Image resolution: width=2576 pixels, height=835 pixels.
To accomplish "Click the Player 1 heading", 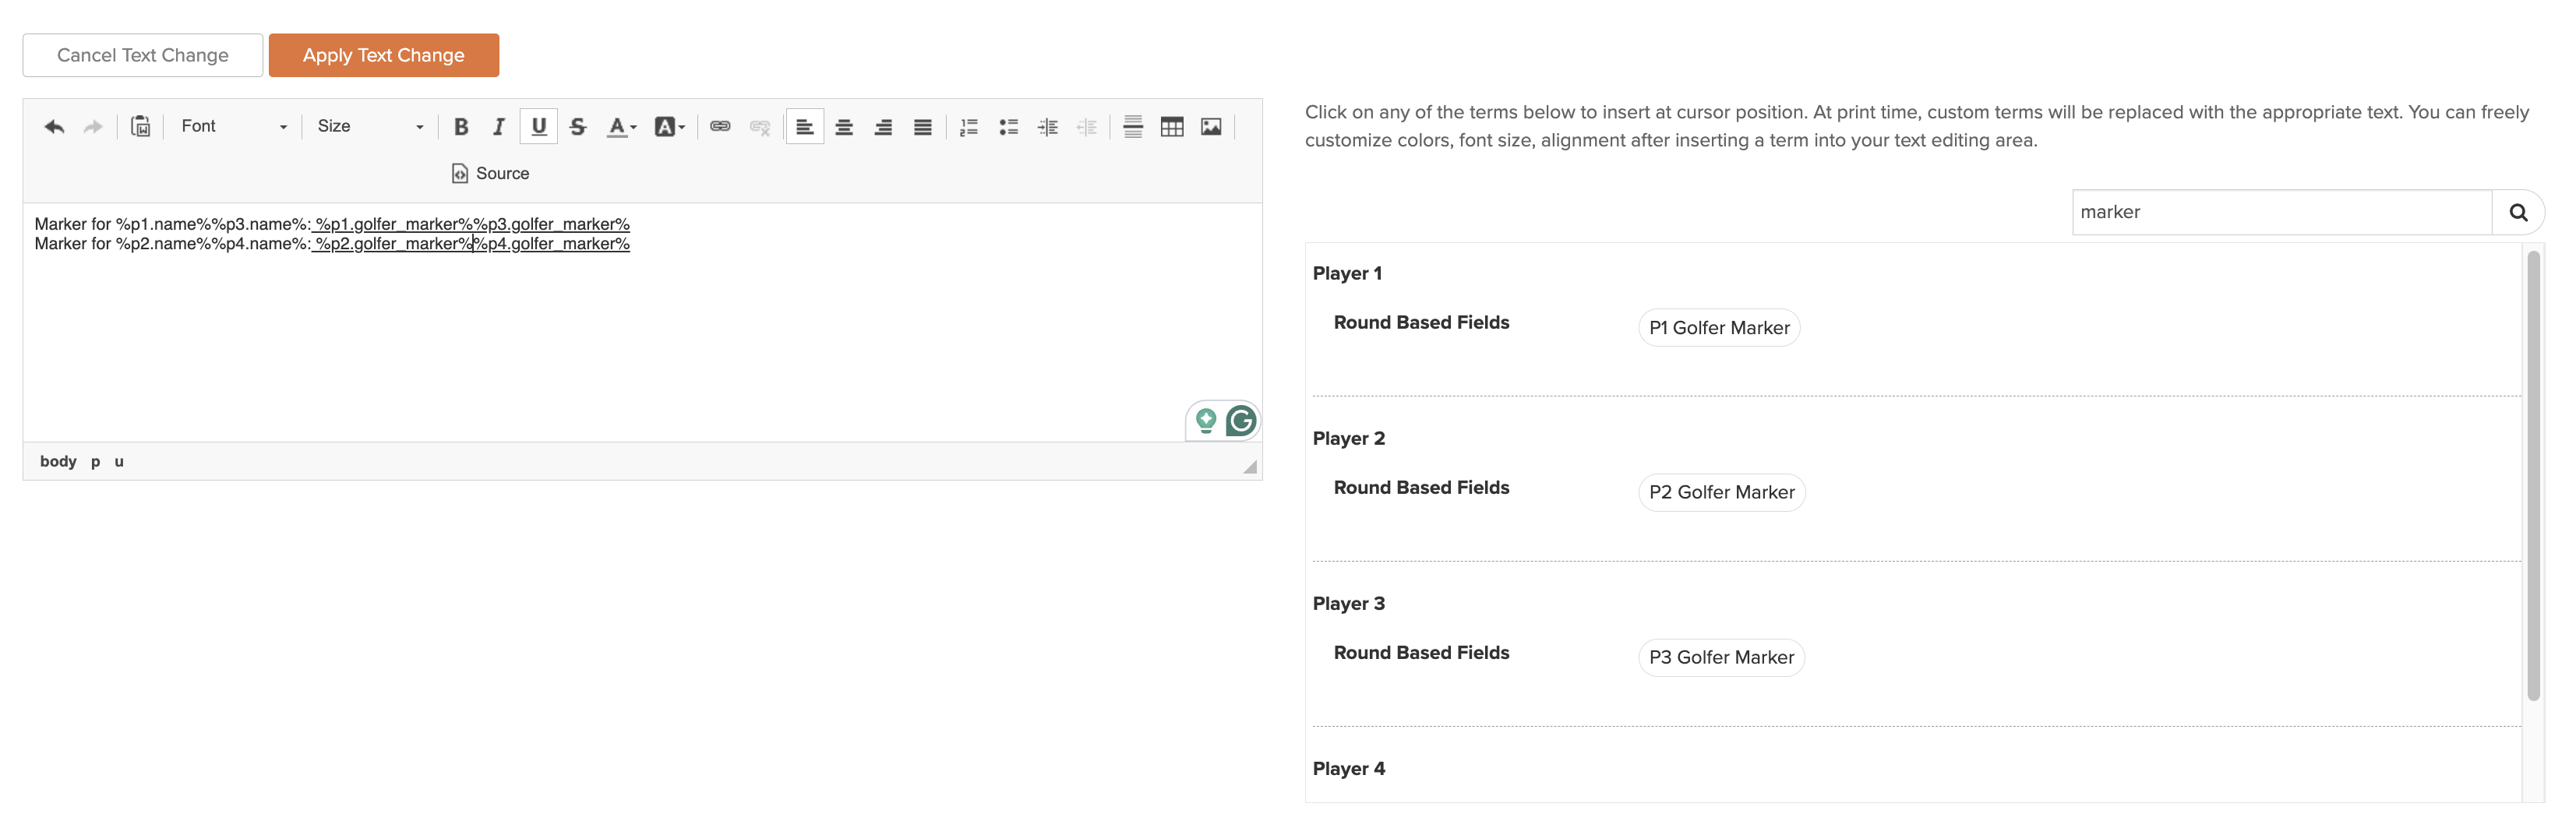I will tap(1347, 273).
